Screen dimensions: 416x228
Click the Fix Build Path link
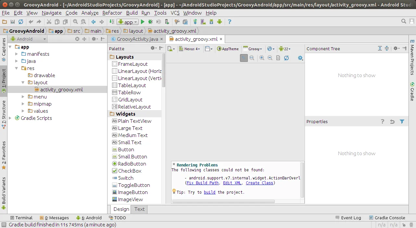pos(202,183)
